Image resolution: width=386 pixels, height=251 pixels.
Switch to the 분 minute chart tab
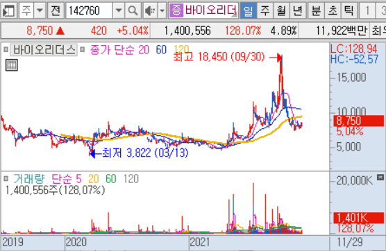(x=316, y=10)
